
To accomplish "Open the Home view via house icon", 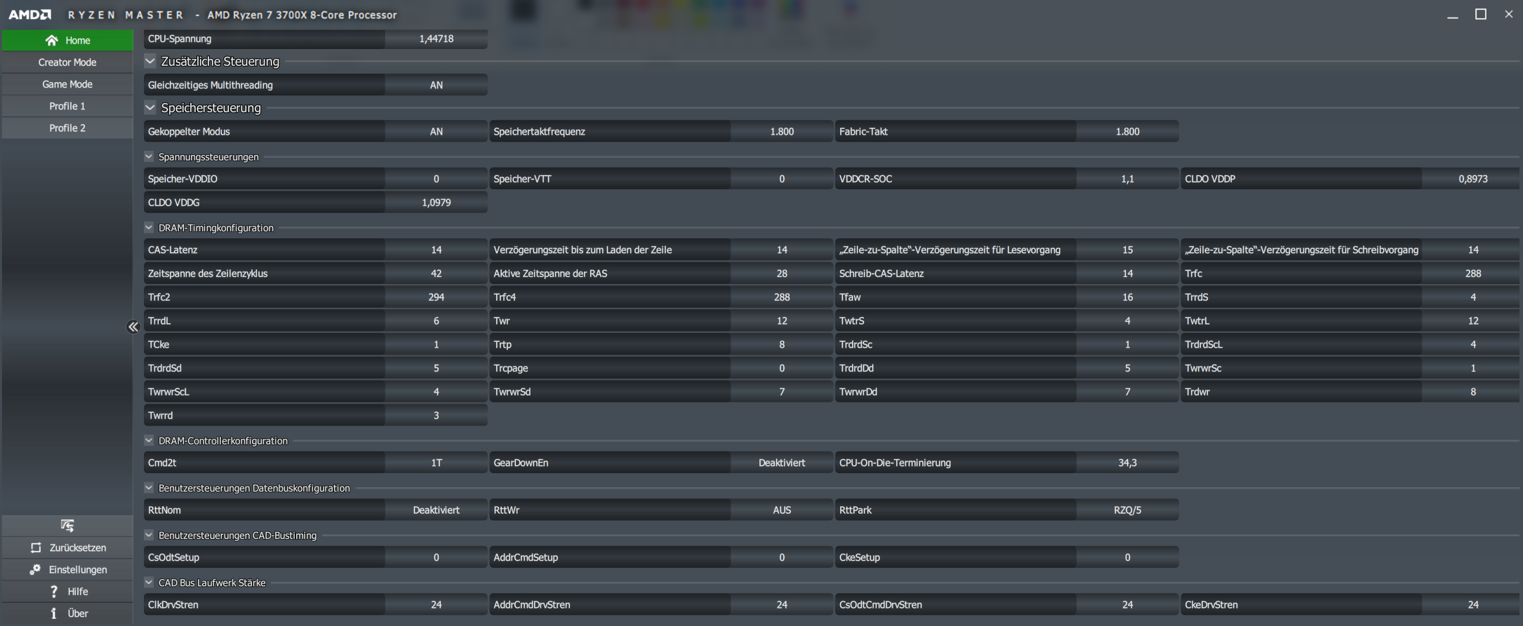I will point(51,40).
